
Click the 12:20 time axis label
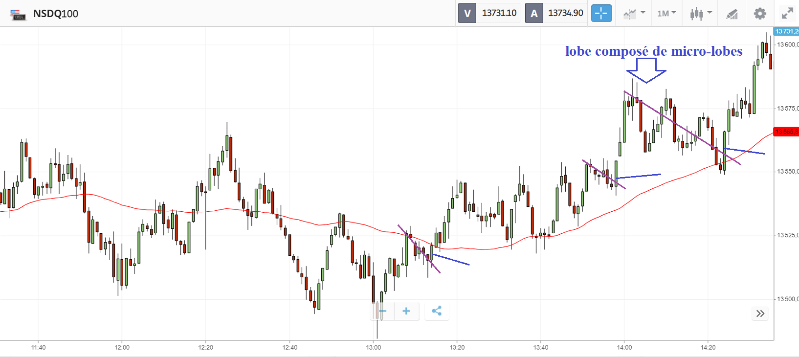click(x=206, y=348)
